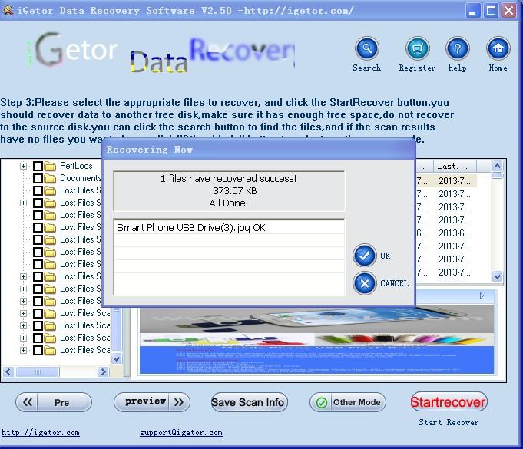Open the Register cart icon
The width and height of the screenshot is (523, 449).
[x=417, y=48]
